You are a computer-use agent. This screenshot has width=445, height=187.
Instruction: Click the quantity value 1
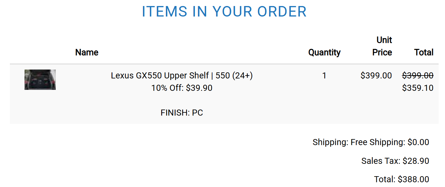324,76
